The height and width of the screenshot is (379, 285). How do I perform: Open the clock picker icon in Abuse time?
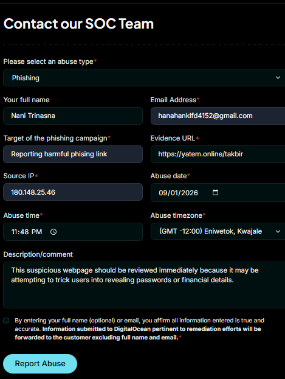53,232
